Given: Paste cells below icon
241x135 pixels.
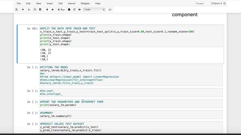Looking at the screenshot, I should 41,10.
